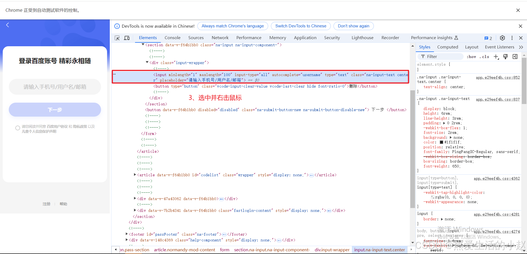Dismiss the DevTools language notification bar
This screenshot has width=527, height=254.
pos(520,26)
